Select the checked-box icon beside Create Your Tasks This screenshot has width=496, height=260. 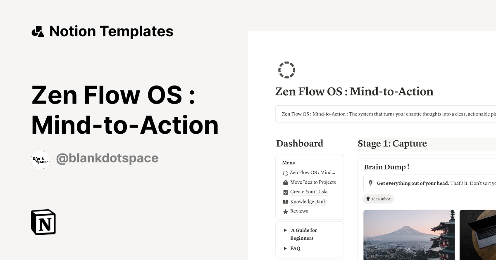[285, 191]
